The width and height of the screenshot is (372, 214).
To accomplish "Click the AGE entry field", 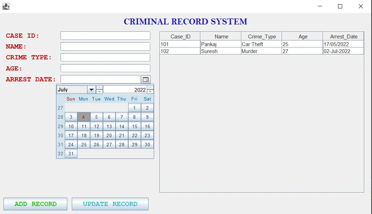I will pyautogui.click(x=105, y=68).
